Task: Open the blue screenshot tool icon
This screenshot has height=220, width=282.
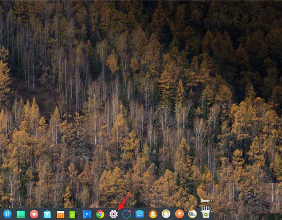Action: coord(140,214)
